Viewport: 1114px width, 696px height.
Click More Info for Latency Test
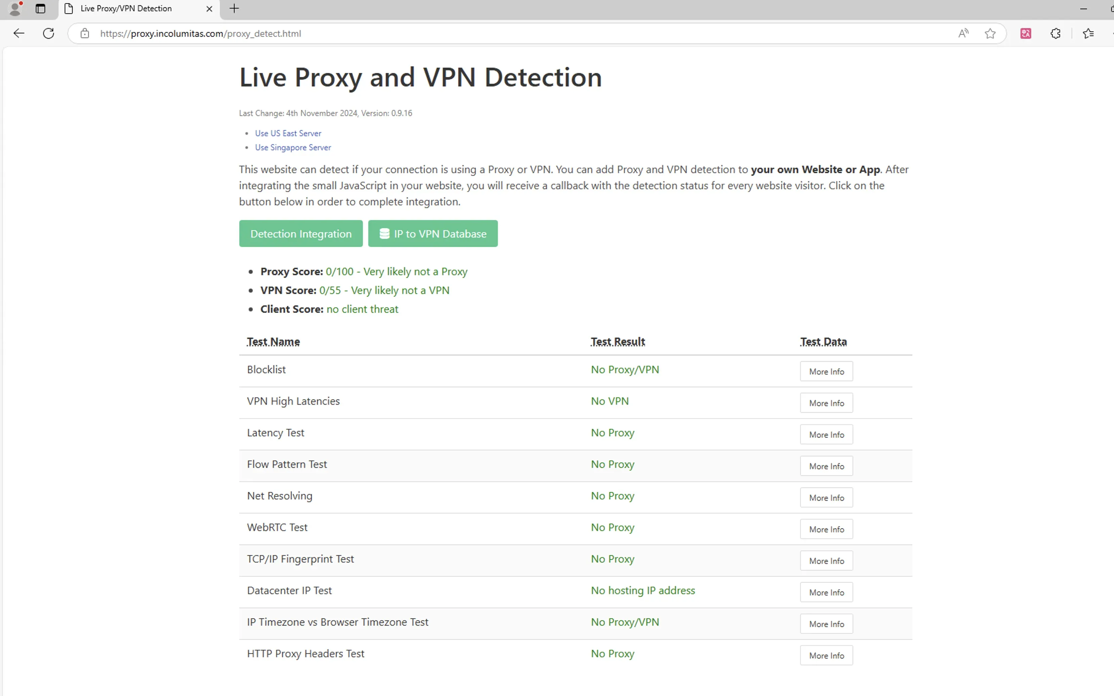826,434
